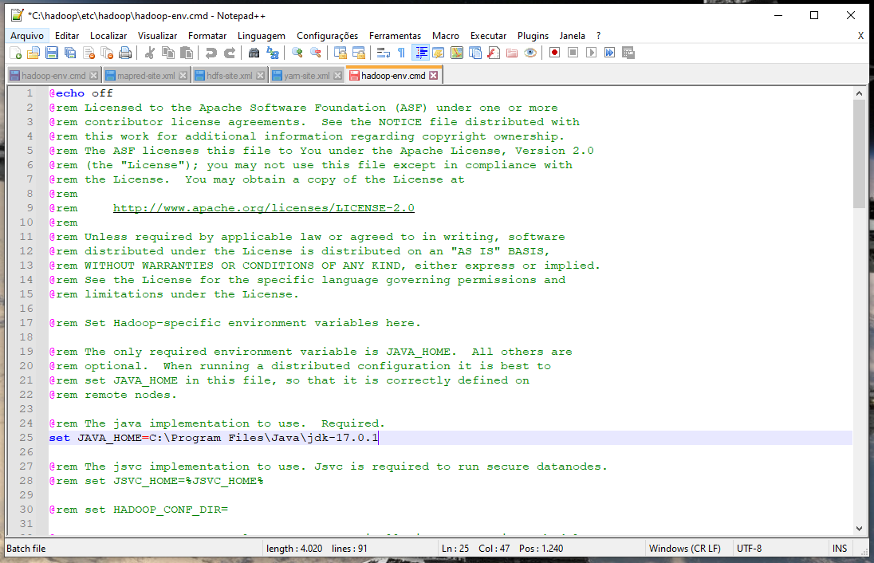Start macro recording with red record icon
This screenshot has height=563, width=874.
pos(554,53)
